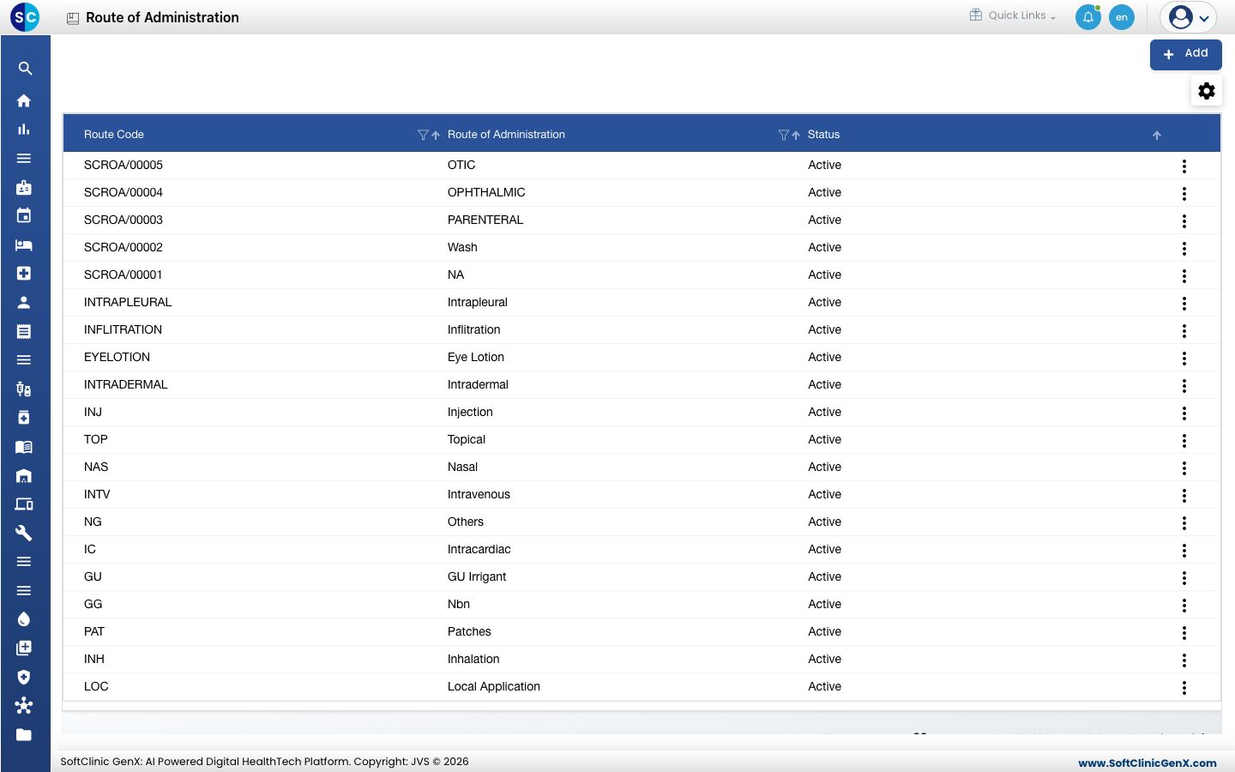Open actions menu for Eye Lotion row
Image resolution: width=1235 pixels, height=772 pixels.
coord(1184,359)
